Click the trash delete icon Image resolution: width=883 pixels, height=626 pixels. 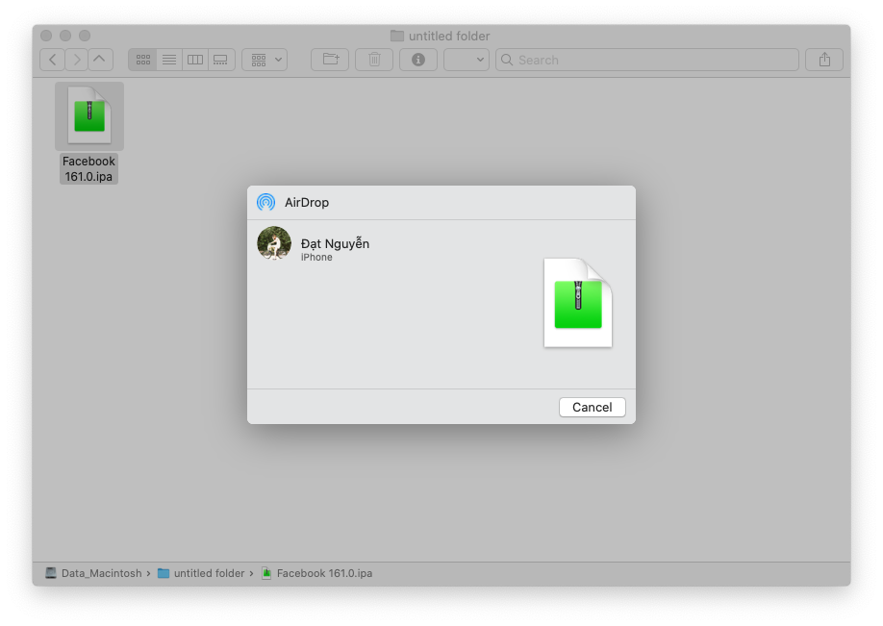coord(374,60)
